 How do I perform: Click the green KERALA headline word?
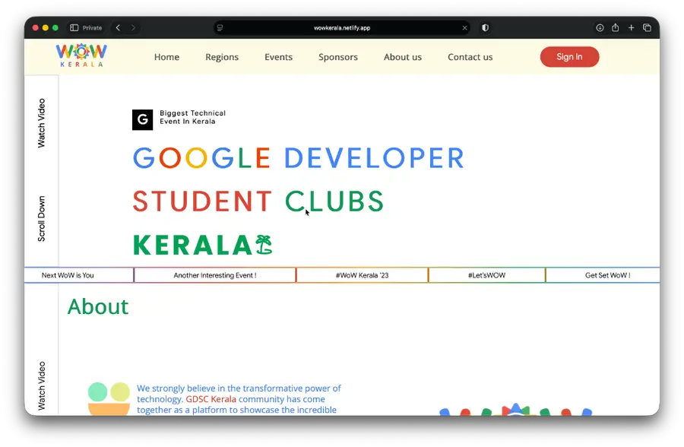pyautogui.click(x=192, y=245)
